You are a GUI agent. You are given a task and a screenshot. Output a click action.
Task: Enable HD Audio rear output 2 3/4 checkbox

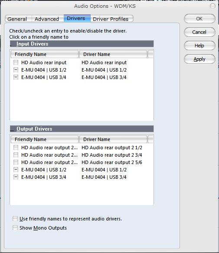16,155
